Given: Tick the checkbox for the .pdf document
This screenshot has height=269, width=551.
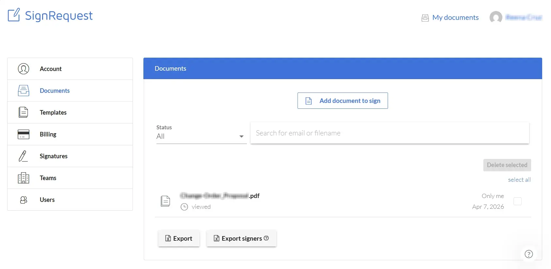Looking at the screenshot, I should tap(517, 201).
